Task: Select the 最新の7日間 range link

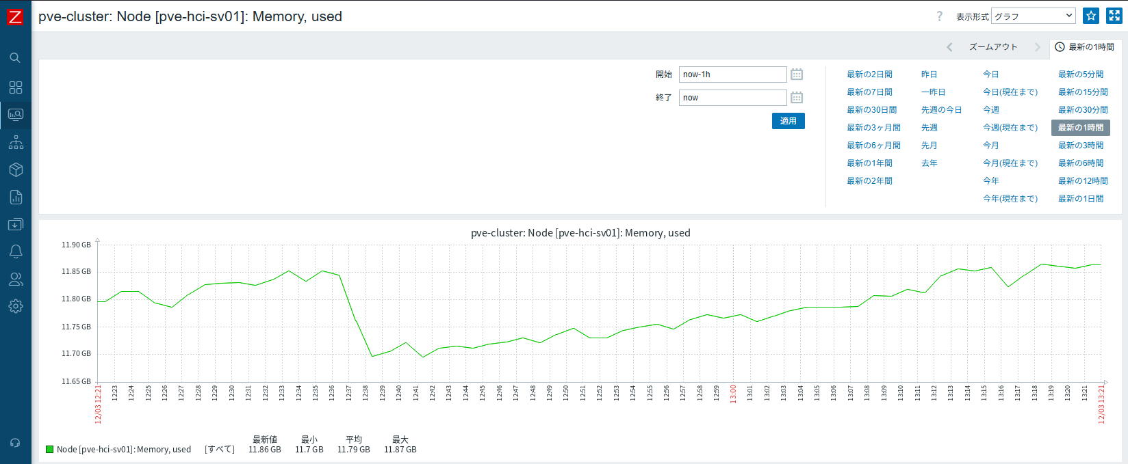Action: pyautogui.click(x=869, y=92)
